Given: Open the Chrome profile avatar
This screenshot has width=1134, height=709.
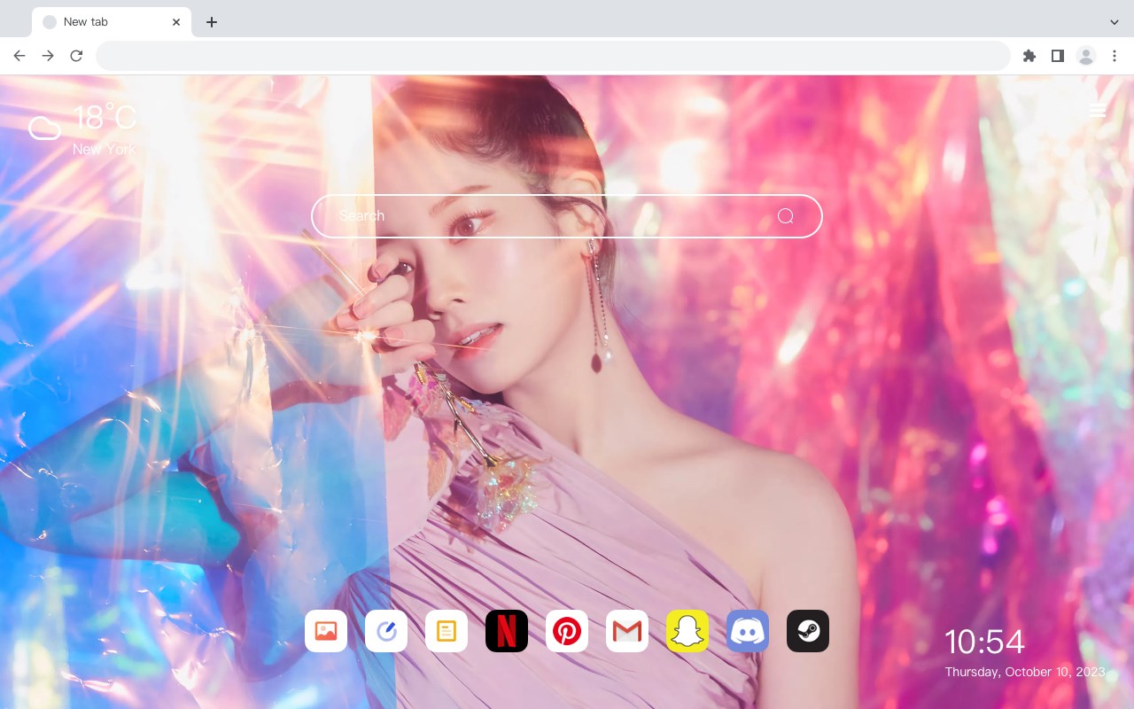Looking at the screenshot, I should click(x=1086, y=56).
